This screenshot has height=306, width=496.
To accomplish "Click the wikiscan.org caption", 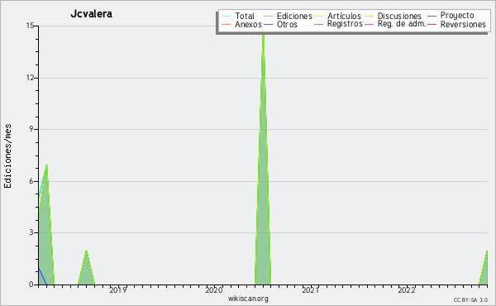I will coord(248,299).
